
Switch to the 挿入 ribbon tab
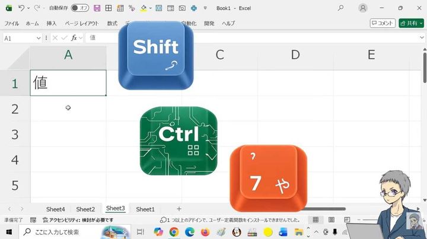tap(51, 23)
